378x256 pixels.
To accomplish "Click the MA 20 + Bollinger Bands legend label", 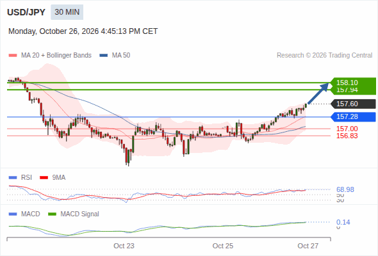I will click(x=56, y=56).
